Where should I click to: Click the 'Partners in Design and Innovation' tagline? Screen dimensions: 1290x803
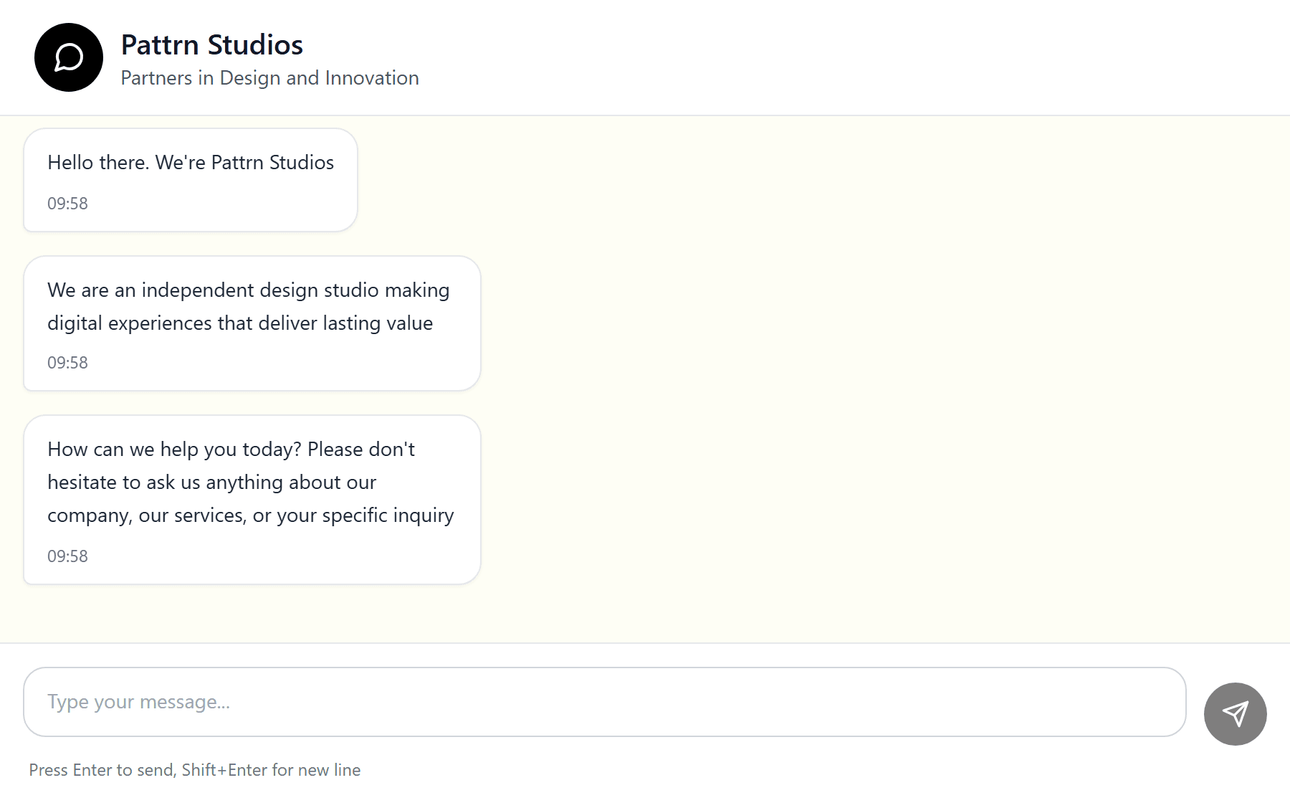tap(269, 77)
